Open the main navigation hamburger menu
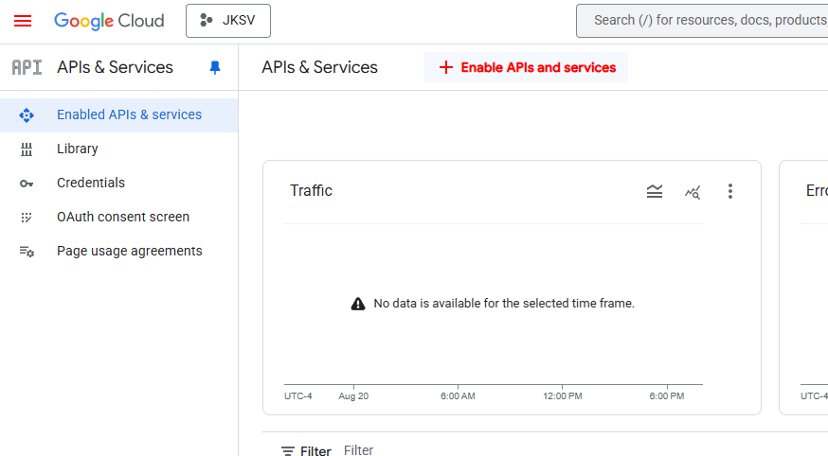The width and height of the screenshot is (828, 456). pyautogui.click(x=23, y=21)
